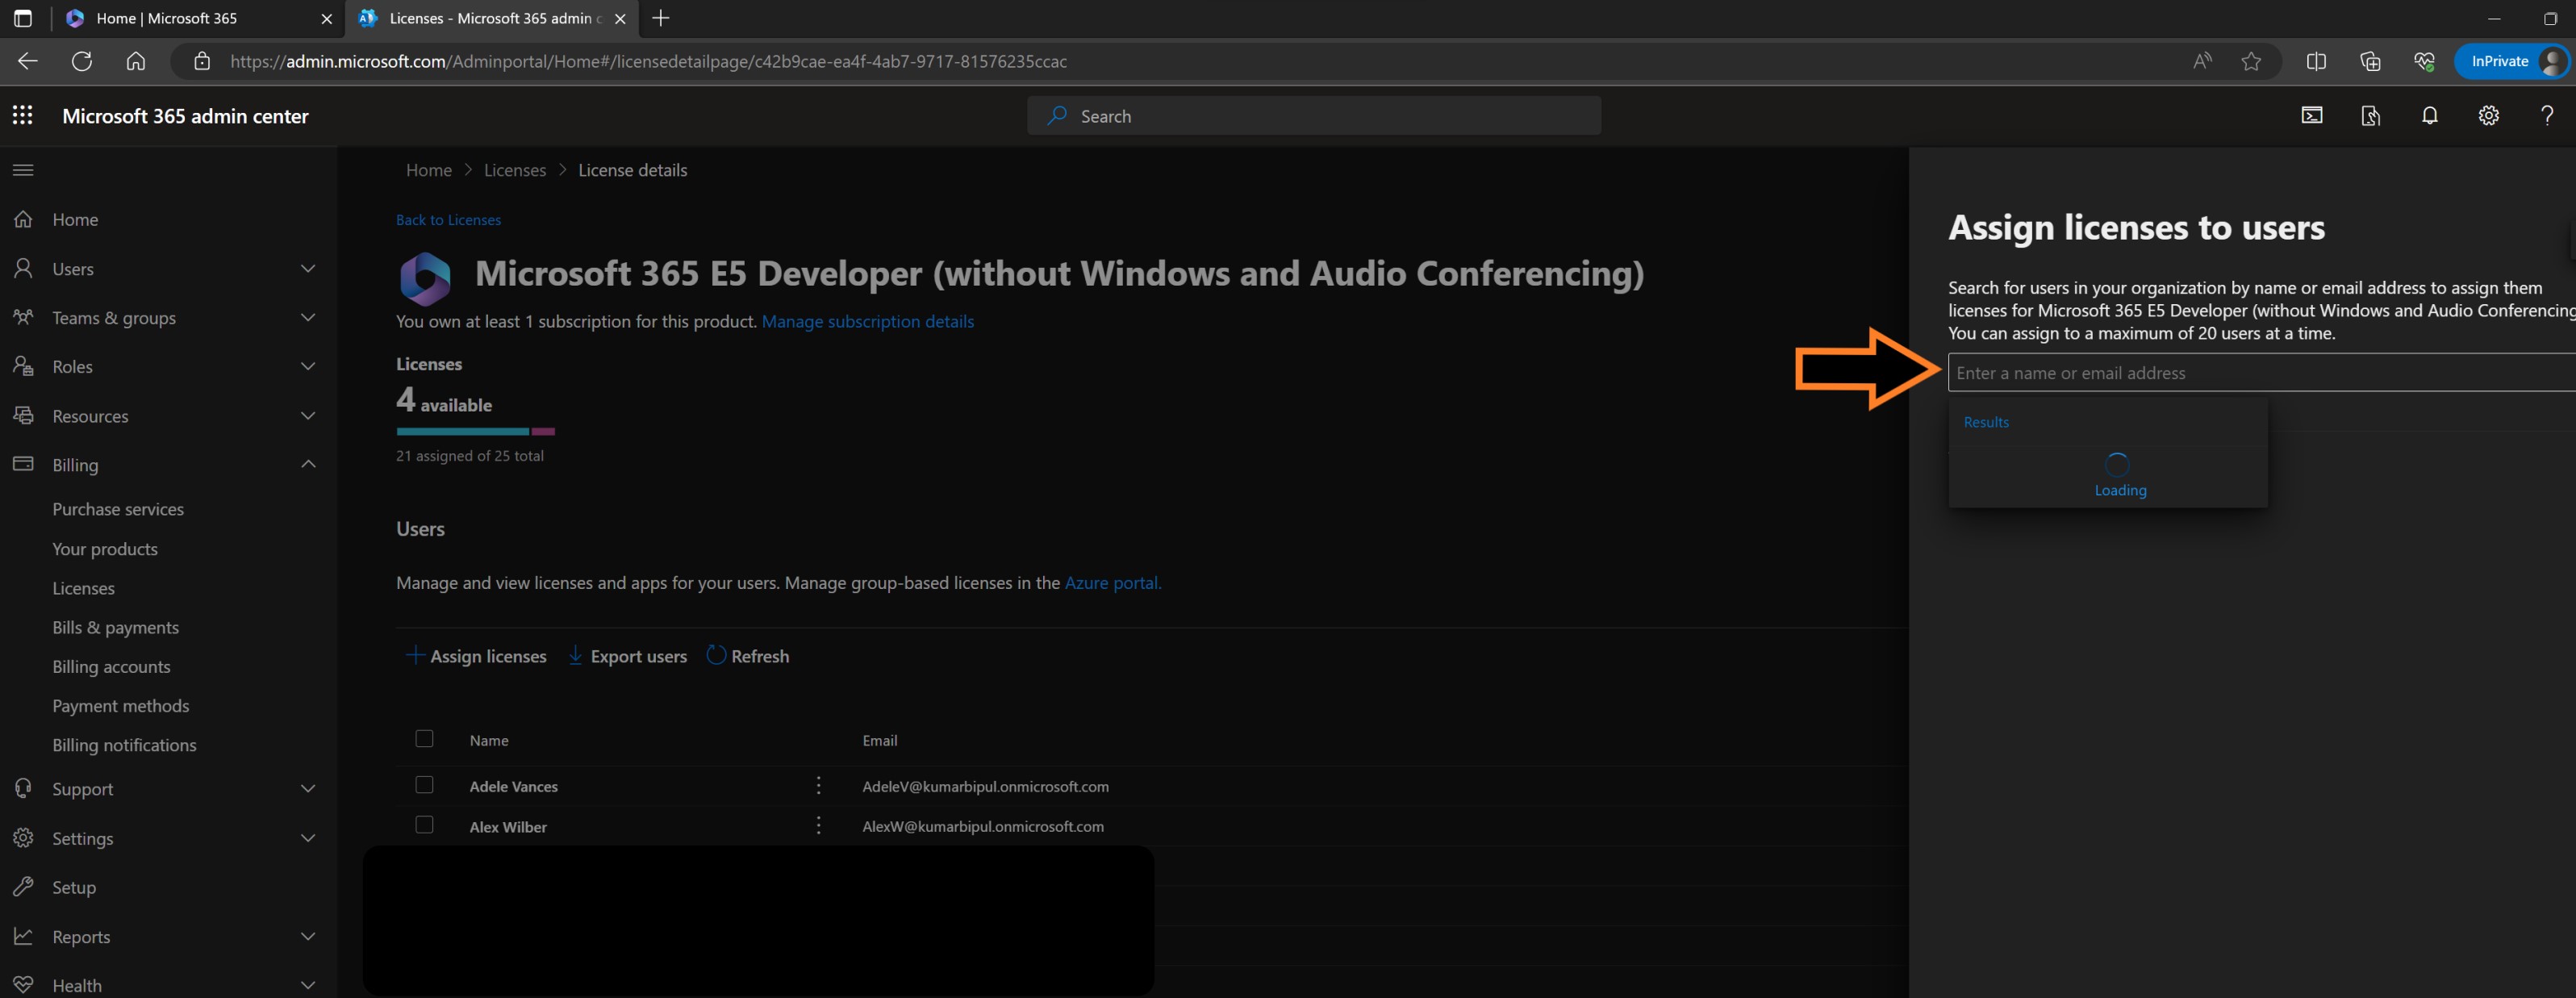Collapse navigation menu hamburger icon
Viewport: 2576px width, 998px height.
[x=23, y=170]
